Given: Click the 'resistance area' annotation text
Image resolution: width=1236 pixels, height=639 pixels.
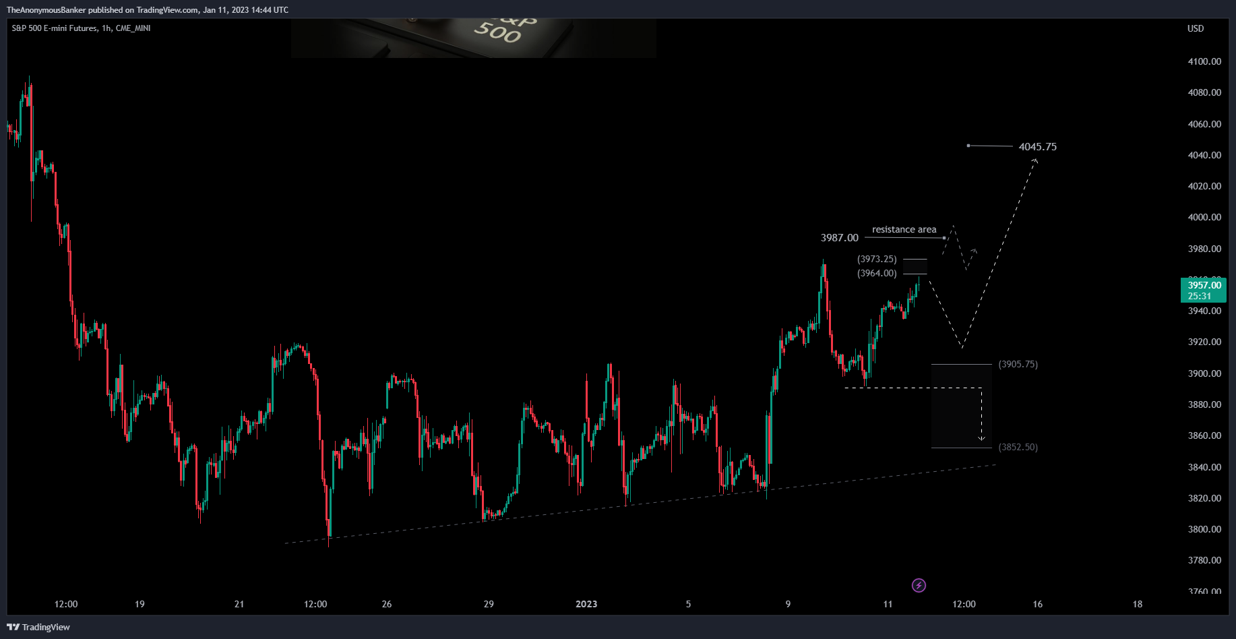Looking at the screenshot, I should point(904,229).
